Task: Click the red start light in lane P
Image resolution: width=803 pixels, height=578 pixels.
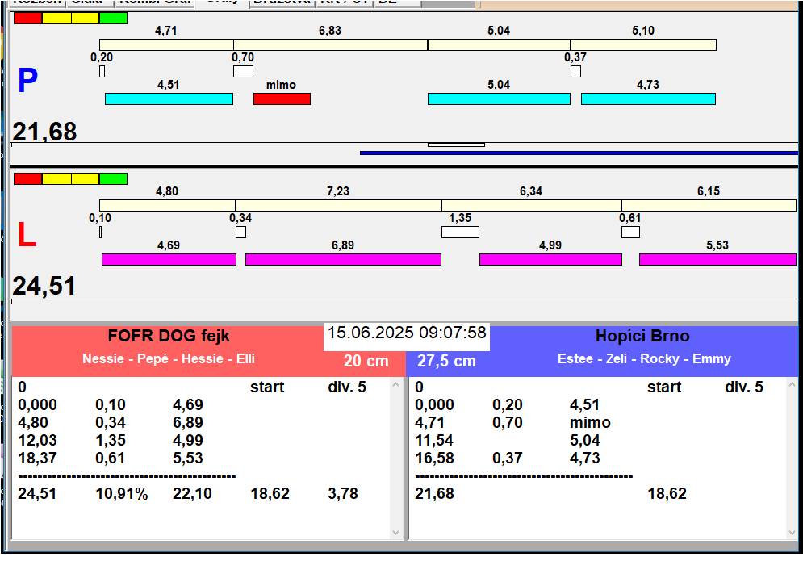Action: click(x=27, y=18)
